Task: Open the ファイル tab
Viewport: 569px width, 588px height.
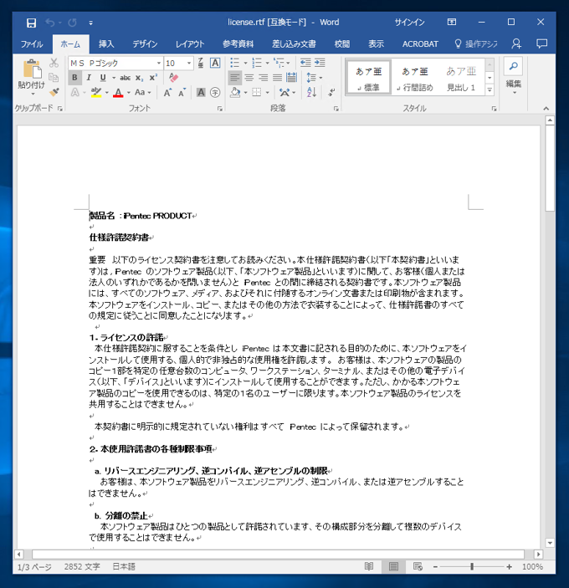Action: pyautogui.click(x=32, y=44)
